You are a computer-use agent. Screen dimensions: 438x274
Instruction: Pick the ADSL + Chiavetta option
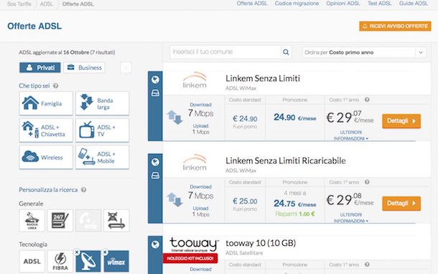click(46, 130)
